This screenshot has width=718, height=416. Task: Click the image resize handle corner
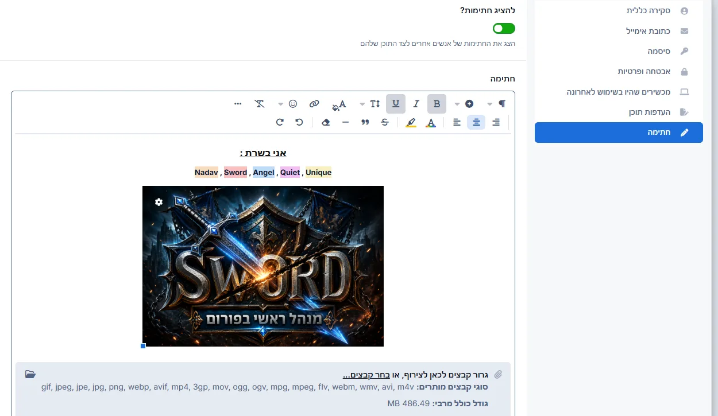click(x=143, y=346)
